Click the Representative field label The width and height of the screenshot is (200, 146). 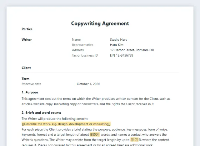click(x=82, y=45)
